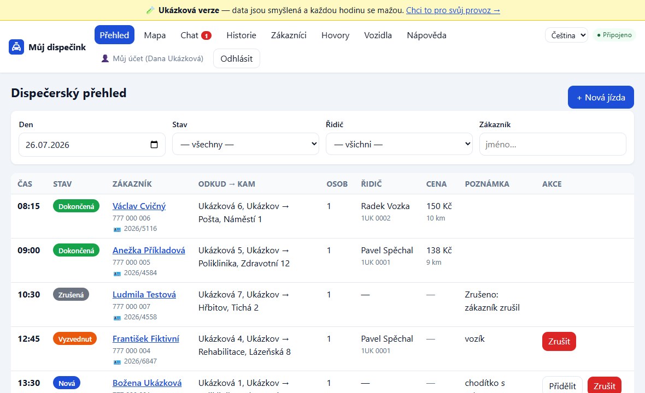Image resolution: width=645 pixels, height=393 pixels.
Task: Open the Hovory tab
Action: pyautogui.click(x=335, y=35)
